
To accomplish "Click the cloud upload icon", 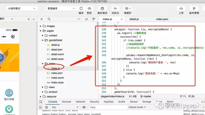I will point(181,9).
